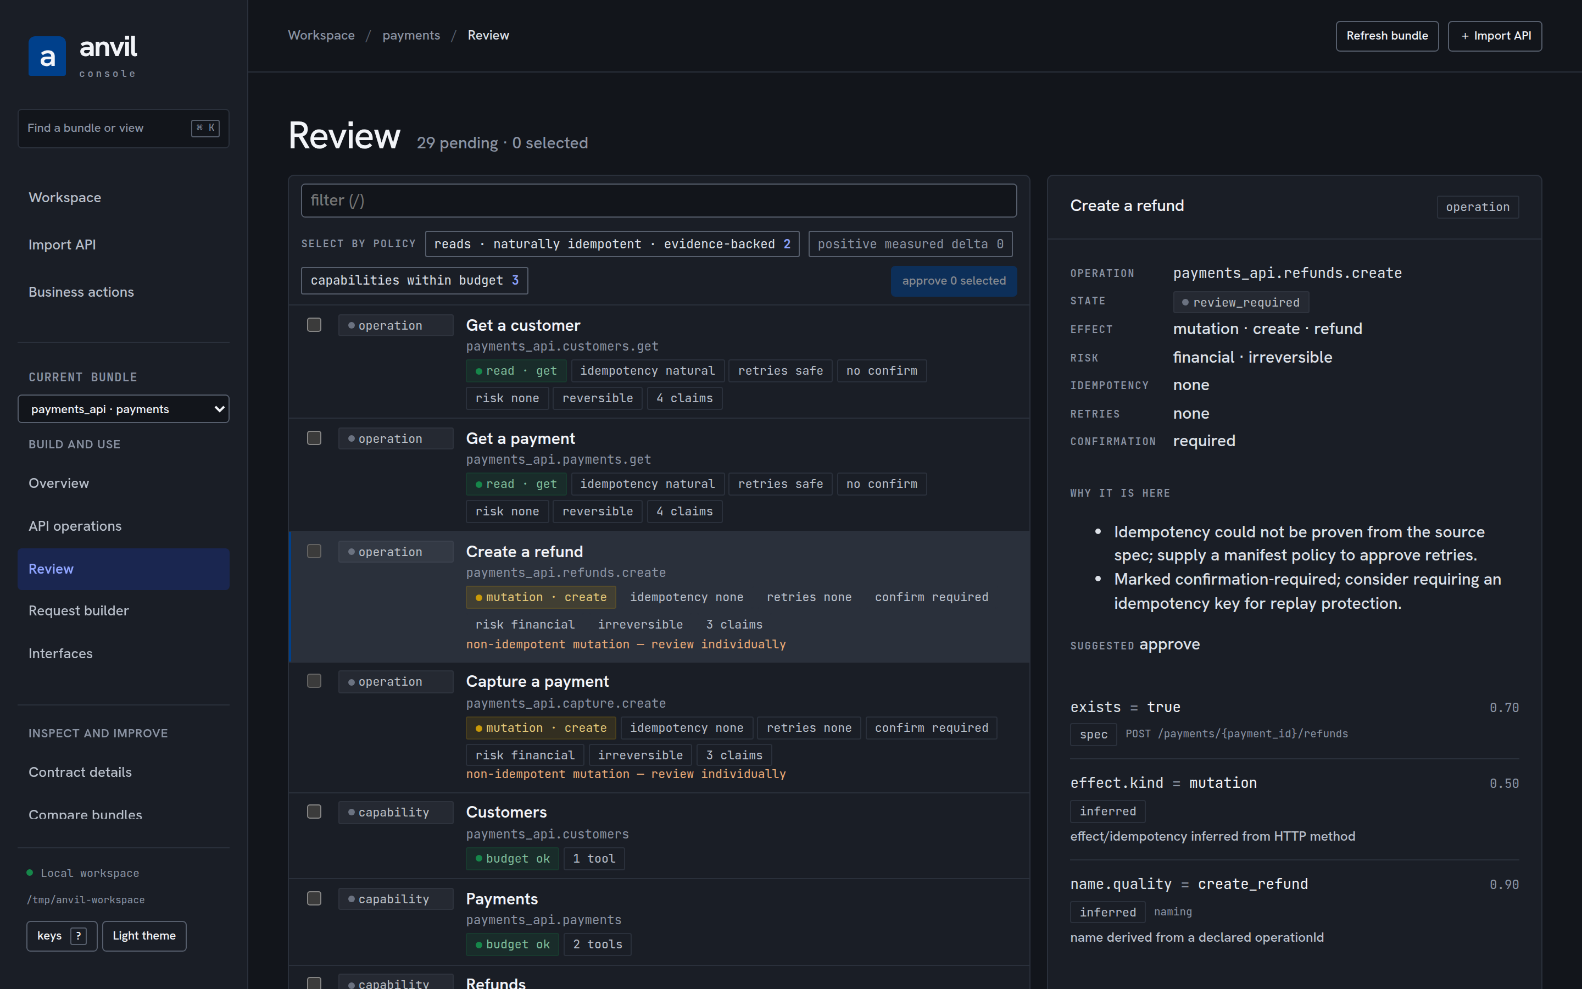Image resolution: width=1582 pixels, height=989 pixels.
Task: Click read · get tag on Get a customer
Action: coord(516,371)
